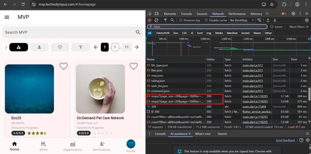Image resolution: width=311 pixels, height=154 pixels.
Task: Enable the Invert filter checkbox
Action: (x=272, y=26)
